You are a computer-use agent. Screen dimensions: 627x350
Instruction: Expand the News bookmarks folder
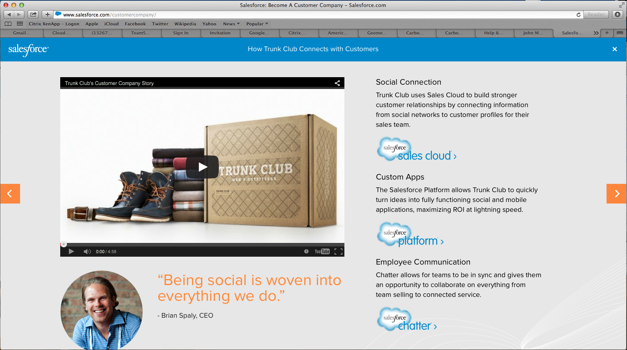tap(231, 24)
